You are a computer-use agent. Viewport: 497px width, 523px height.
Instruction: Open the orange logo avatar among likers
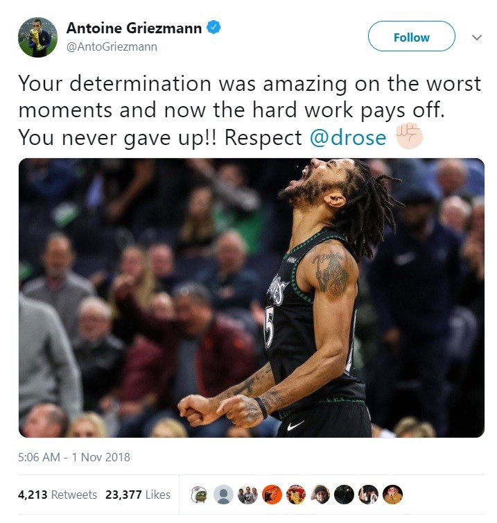pos(272,495)
